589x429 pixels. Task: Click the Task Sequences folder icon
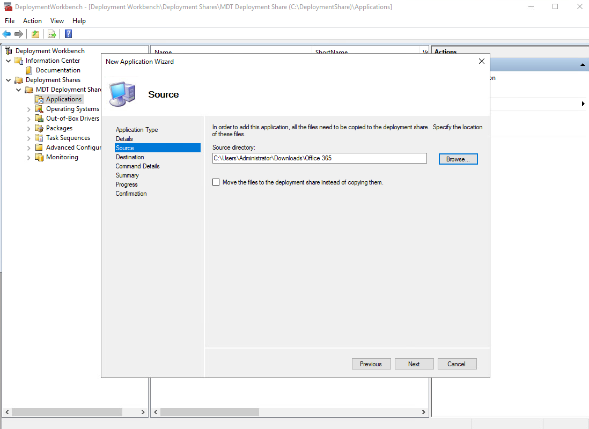[39, 138]
